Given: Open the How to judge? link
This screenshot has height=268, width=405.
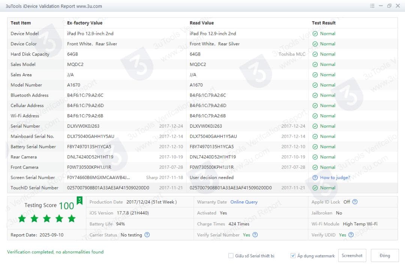Looking at the screenshot, I should click(x=335, y=178).
